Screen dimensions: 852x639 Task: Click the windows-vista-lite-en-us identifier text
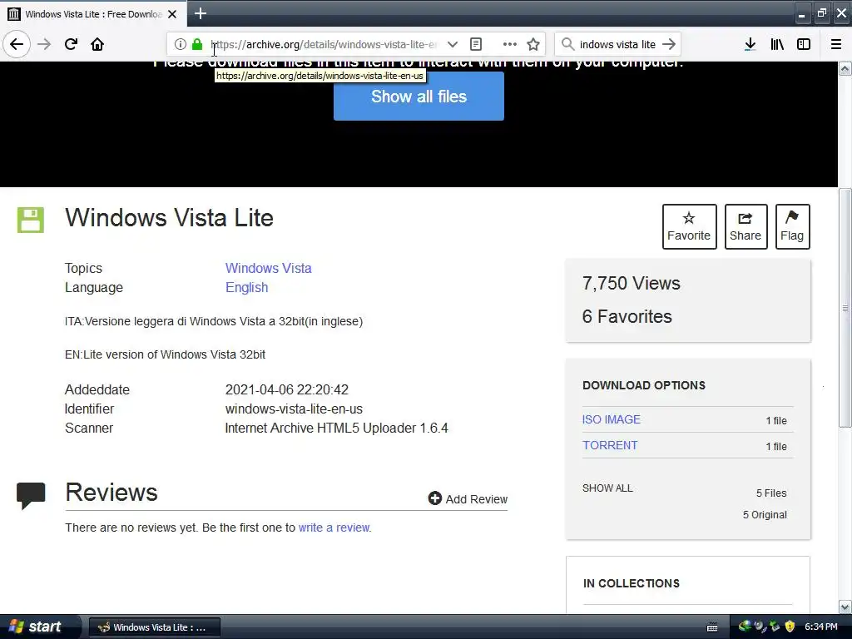(x=294, y=409)
